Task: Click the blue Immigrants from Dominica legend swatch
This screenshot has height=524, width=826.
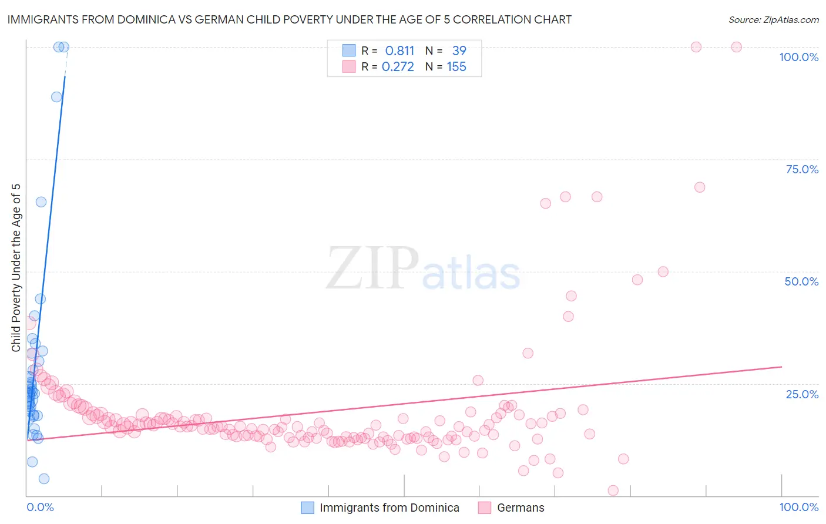Action: click(307, 508)
